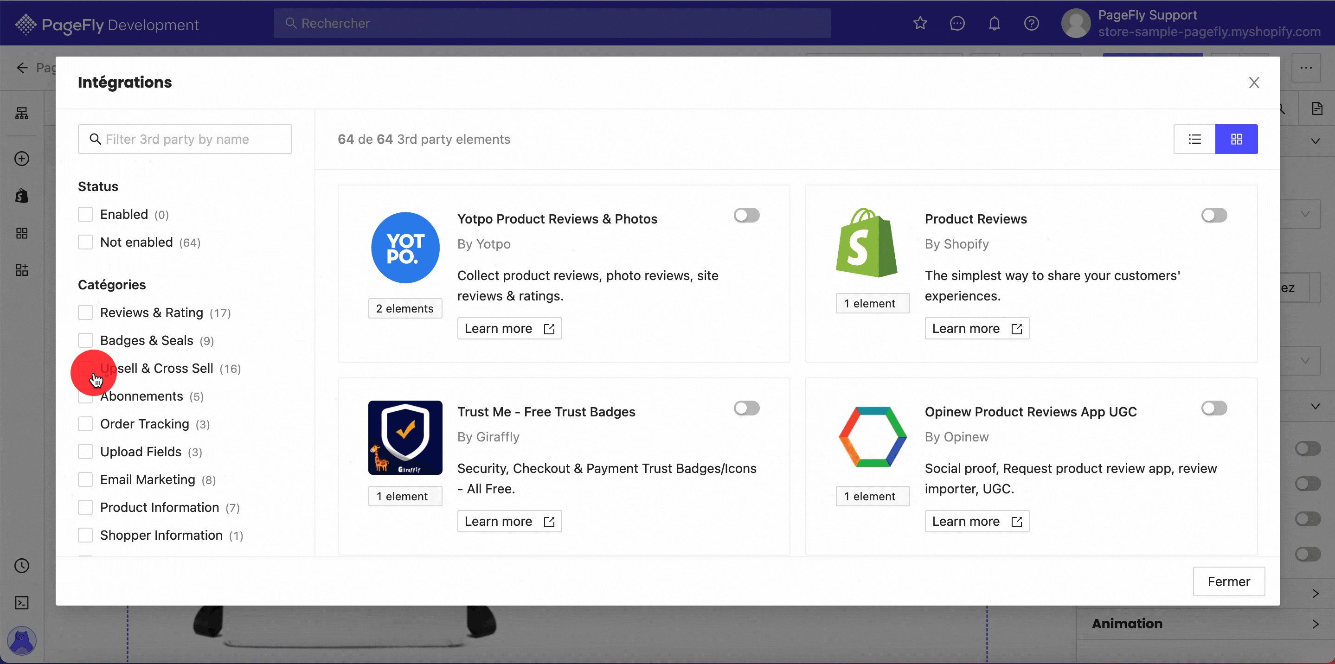Viewport: 1335px width, 664px height.
Task: Click Shopify Product Reviews logo
Action: pos(866,243)
